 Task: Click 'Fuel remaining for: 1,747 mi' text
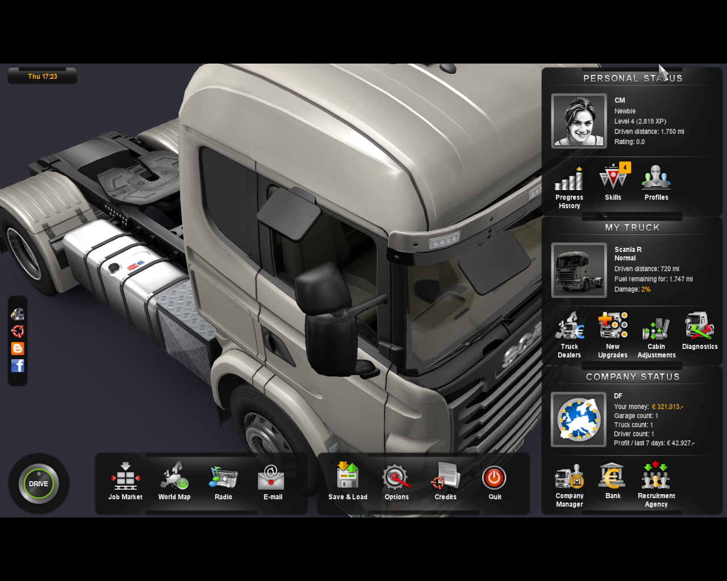[x=653, y=279]
